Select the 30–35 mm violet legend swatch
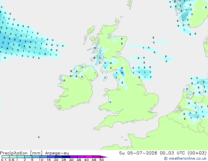208x161 pixels. point(74,157)
